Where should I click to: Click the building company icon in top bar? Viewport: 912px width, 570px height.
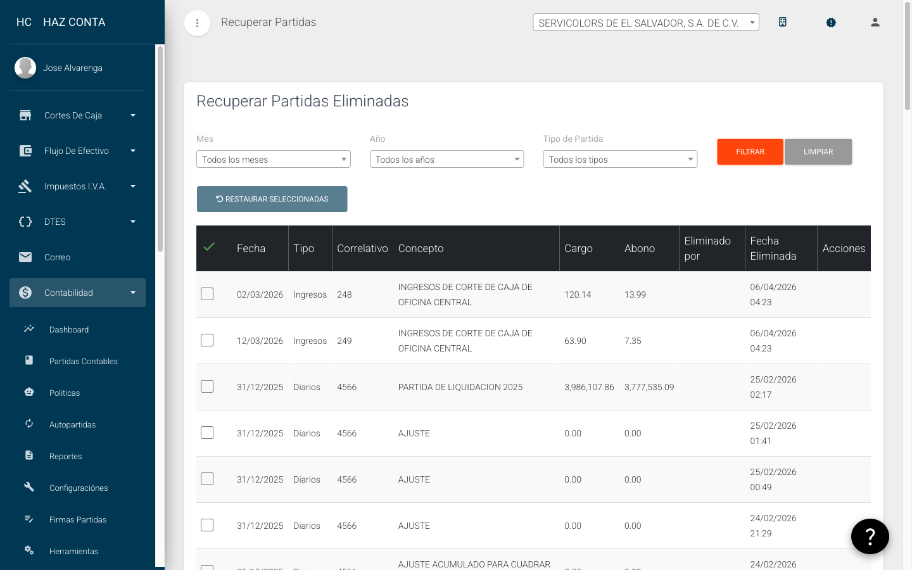tap(783, 22)
